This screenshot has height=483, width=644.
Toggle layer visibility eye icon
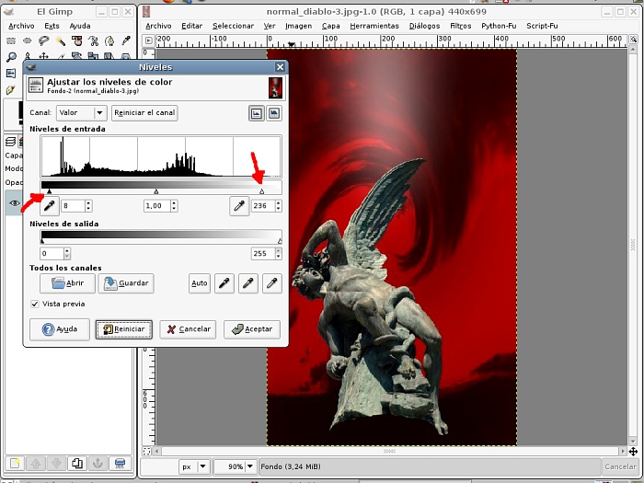pos(15,203)
